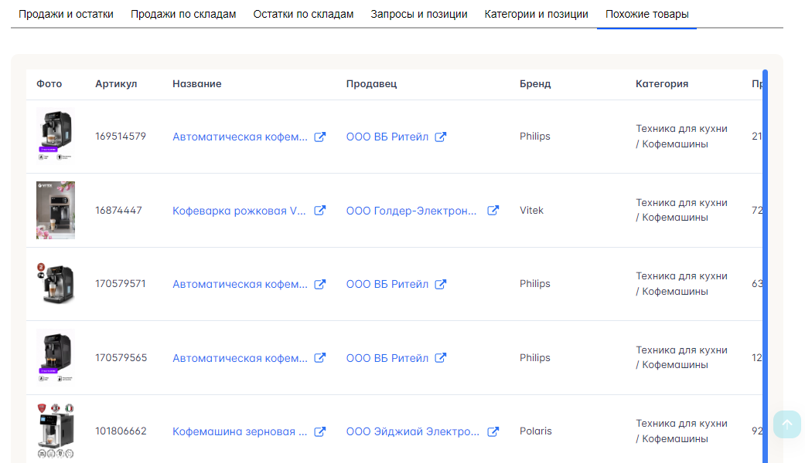Click external link icon next to ООО Голдер-Электрон...
The height and width of the screenshot is (463, 805).
point(493,211)
